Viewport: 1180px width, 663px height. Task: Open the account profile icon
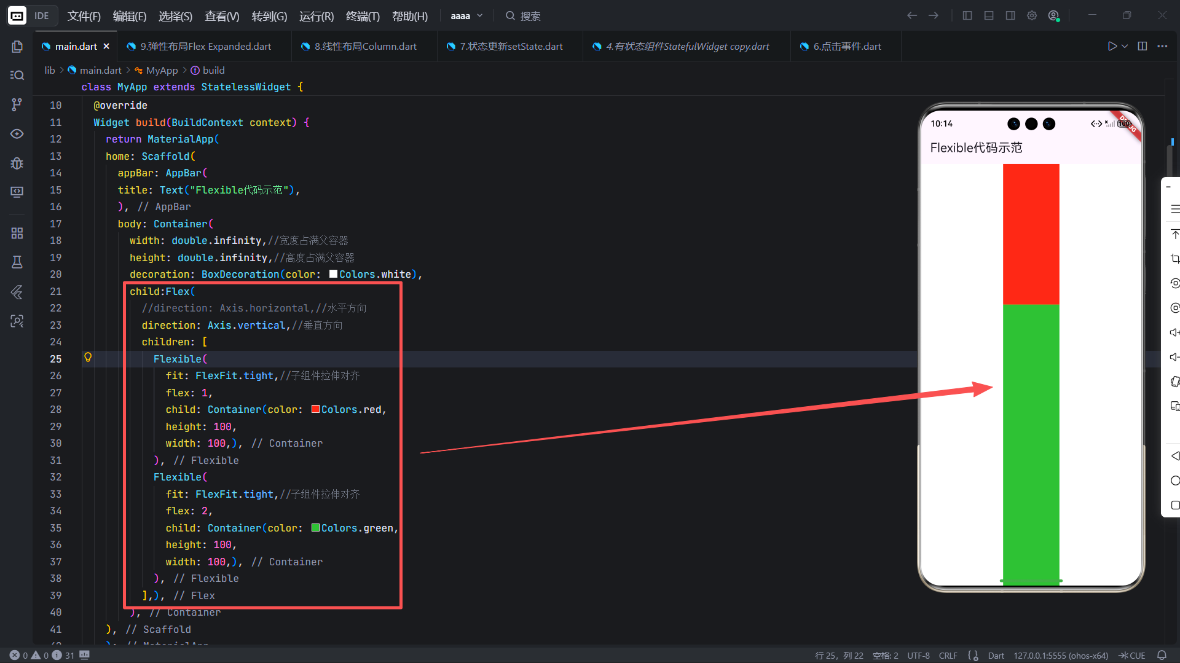(1054, 15)
